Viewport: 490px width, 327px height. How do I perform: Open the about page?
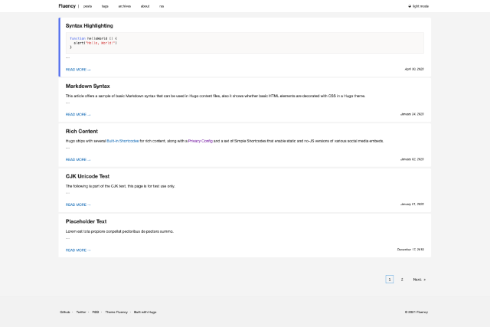(x=145, y=5)
